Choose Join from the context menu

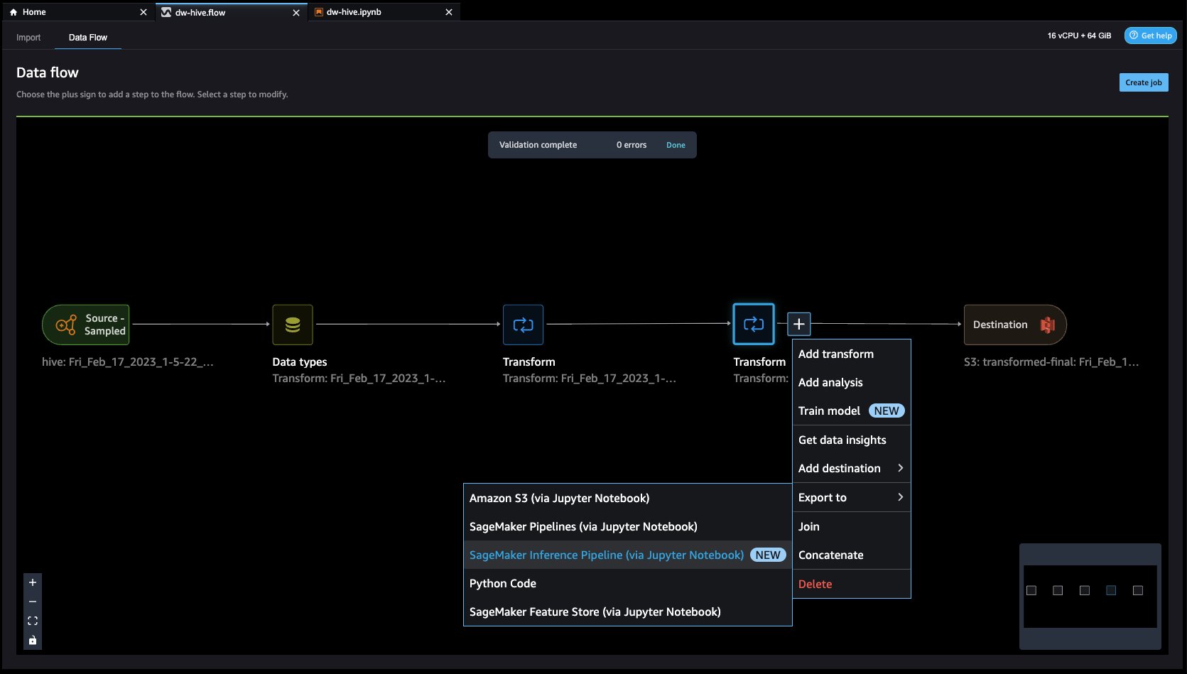[851, 526]
